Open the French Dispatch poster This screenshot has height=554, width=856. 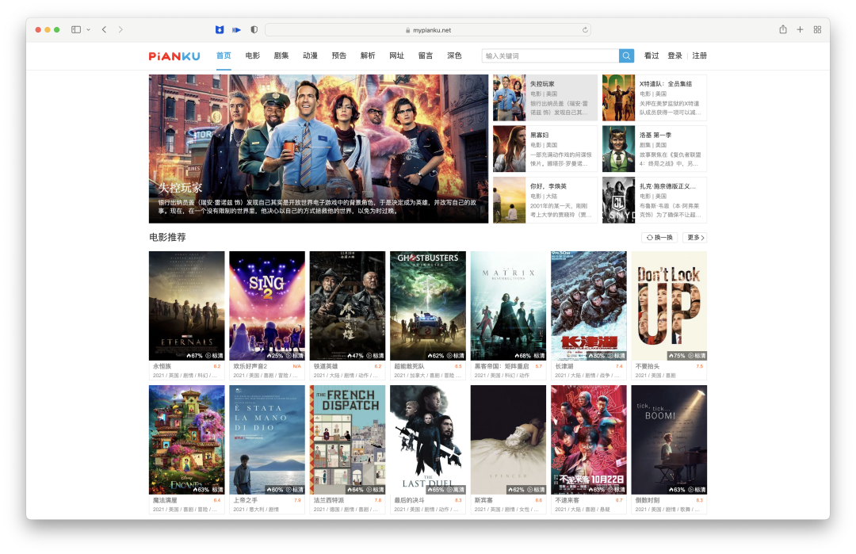tap(347, 439)
